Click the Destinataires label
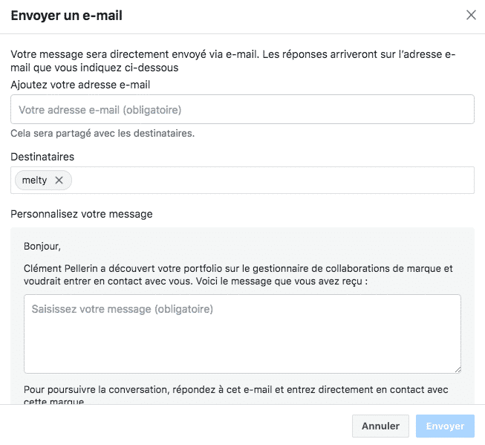Screen dimensions: 485x445 point(42,157)
